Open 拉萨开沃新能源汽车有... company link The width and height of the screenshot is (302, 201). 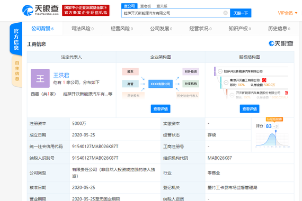coord(87,94)
